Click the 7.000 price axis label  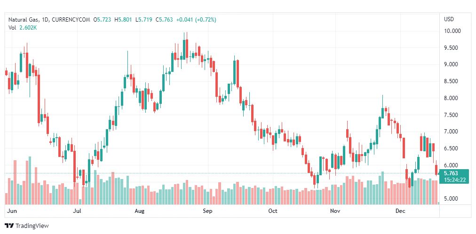(452, 132)
